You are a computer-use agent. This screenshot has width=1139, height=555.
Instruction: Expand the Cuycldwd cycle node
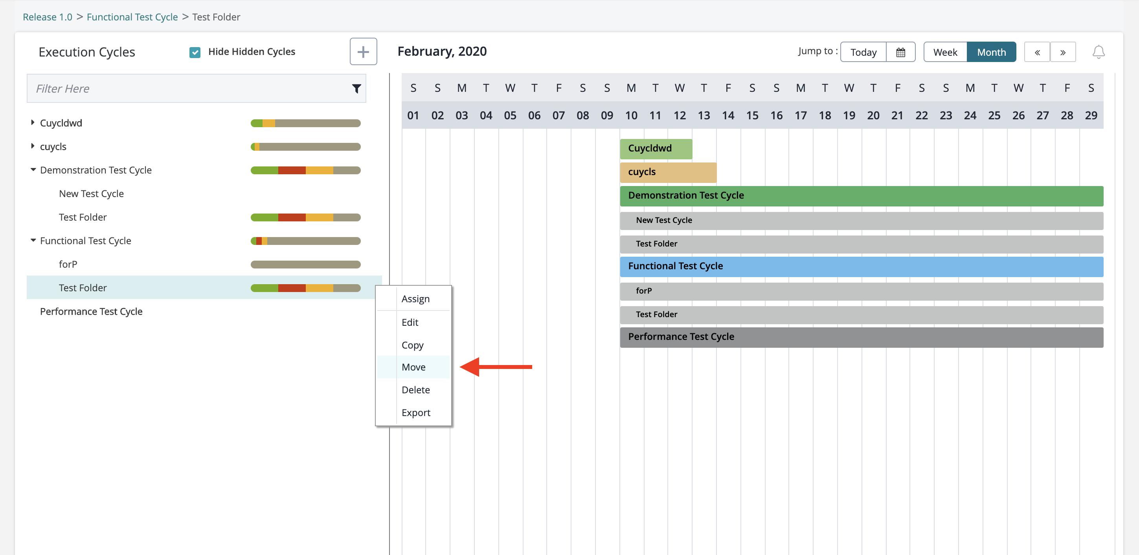point(33,122)
